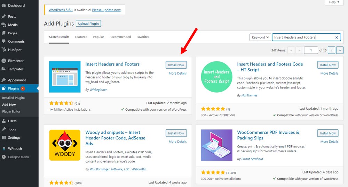Click the Settings icon in sidebar
348x187 pixels.
pyautogui.click(x=4, y=138)
